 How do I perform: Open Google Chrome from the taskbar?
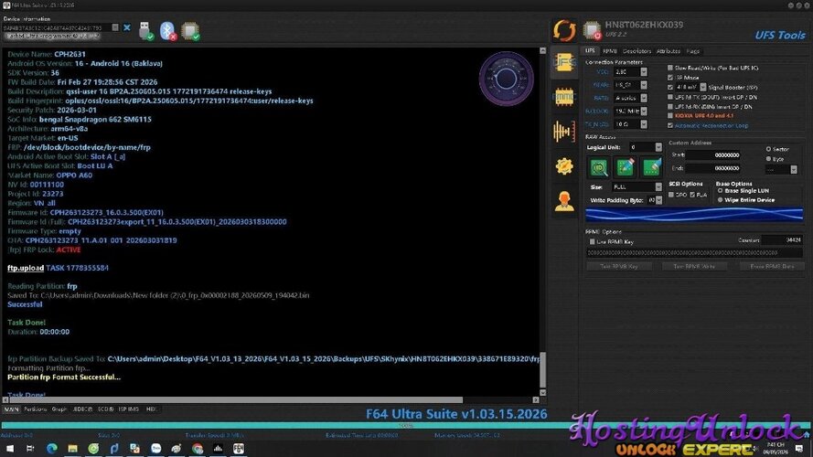pos(198,449)
